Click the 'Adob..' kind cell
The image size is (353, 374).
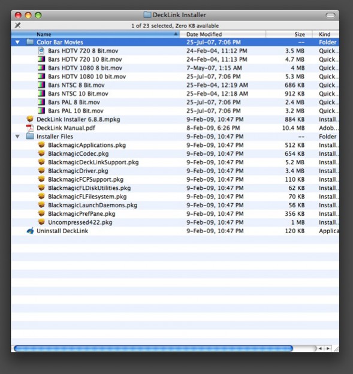coord(328,128)
